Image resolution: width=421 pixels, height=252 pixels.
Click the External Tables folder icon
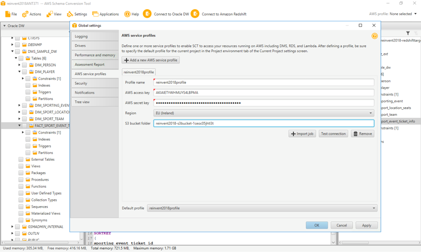[28, 159]
